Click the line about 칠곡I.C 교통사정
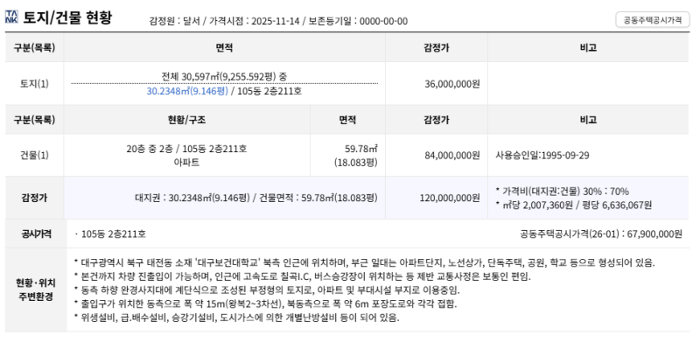This screenshot has width=700, height=342. point(302,276)
